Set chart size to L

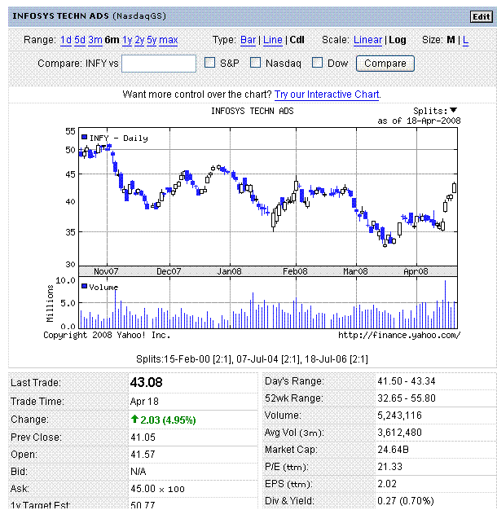pyautogui.click(x=466, y=40)
